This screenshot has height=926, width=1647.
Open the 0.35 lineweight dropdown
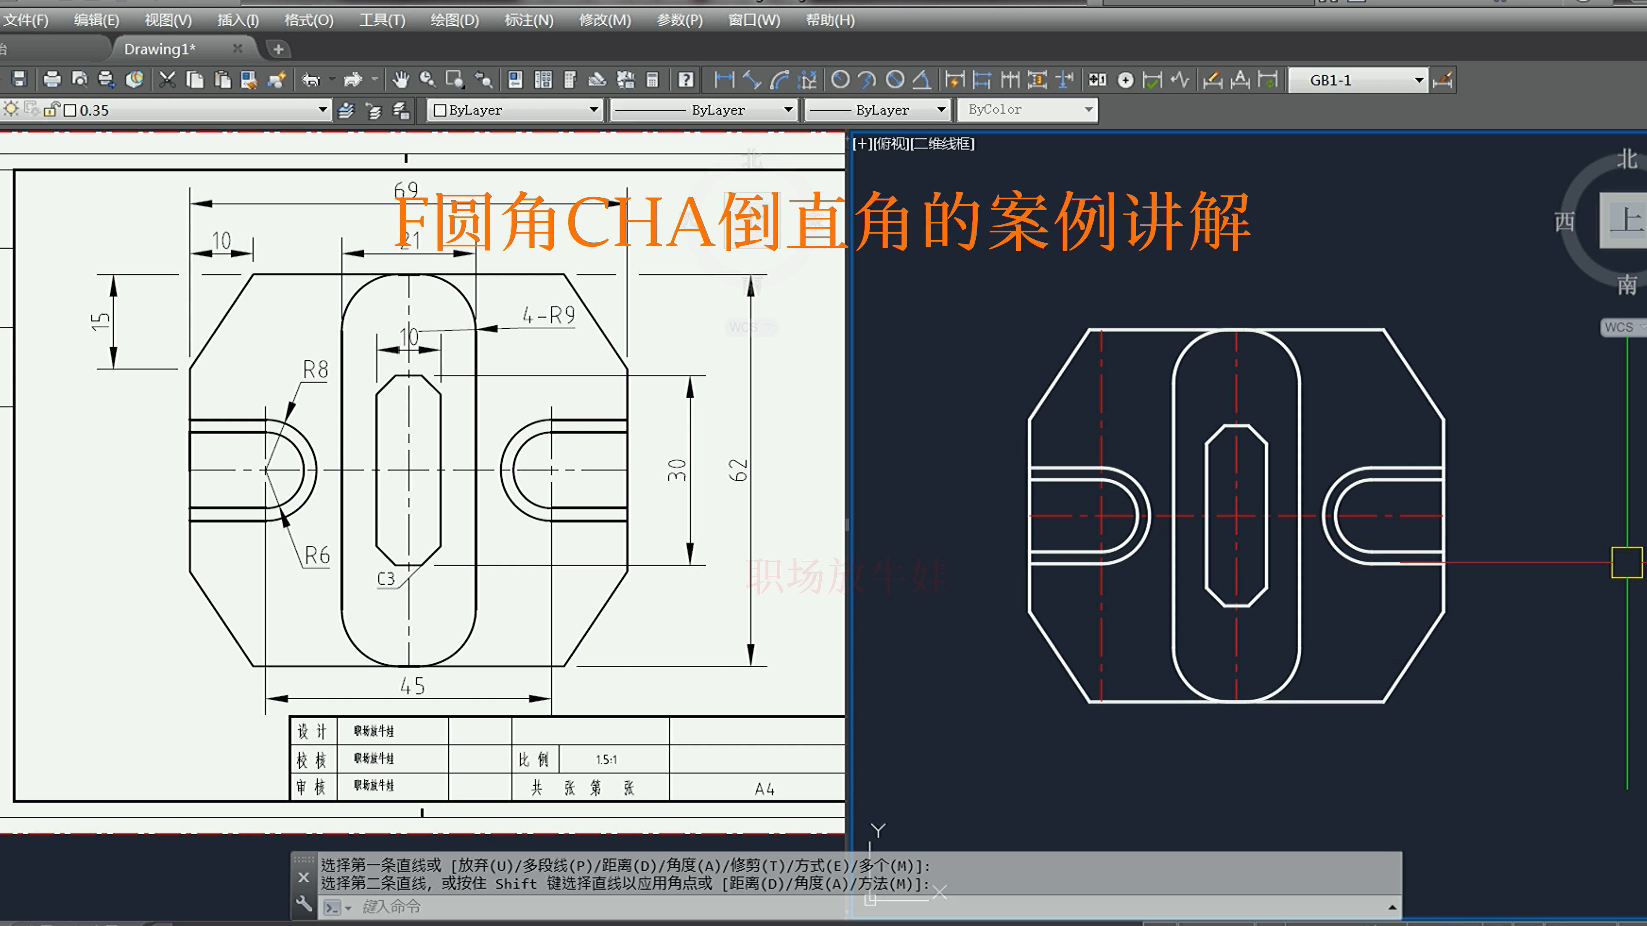tap(323, 109)
